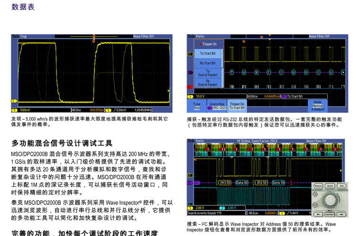359x236 pixels.
Task: Click the 数据表 page heading
Action: coord(23,7)
